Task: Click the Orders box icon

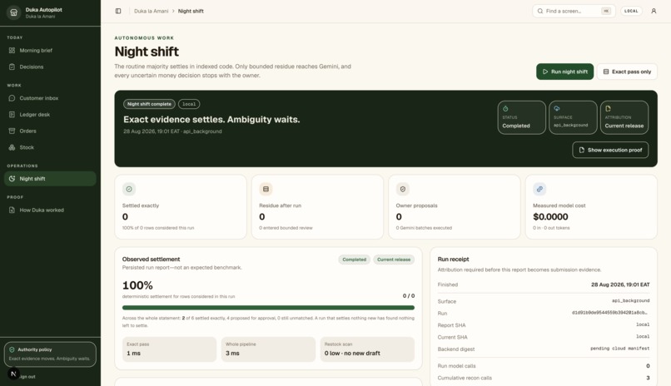Action: [x=12, y=131]
